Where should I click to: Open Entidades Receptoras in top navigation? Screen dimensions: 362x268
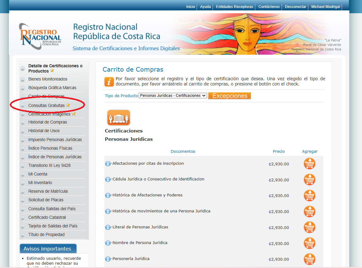tap(235, 7)
